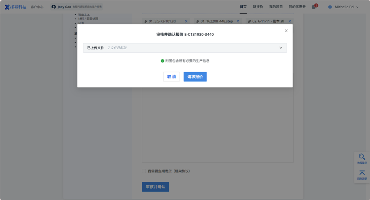Toggle the 我需要定期发货 checkbox
This screenshot has width=370, height=200.
[x=144, y=171]
